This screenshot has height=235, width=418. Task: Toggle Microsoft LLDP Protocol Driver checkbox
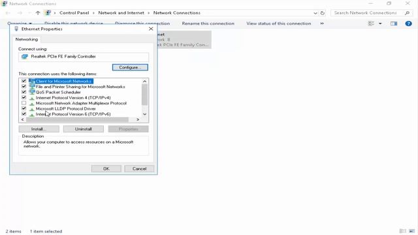pyautogui.click(x=24, y=108)
